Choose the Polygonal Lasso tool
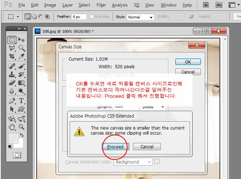Image resolution: width=241 pixels, height=179 pixels. pos(12,48)
